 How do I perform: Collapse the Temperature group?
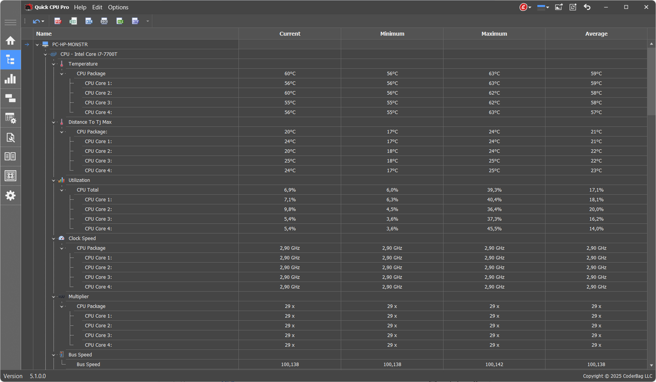pos(54,64)
